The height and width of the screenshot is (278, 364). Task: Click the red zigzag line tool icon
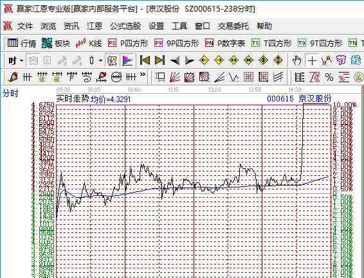(327, 61)
